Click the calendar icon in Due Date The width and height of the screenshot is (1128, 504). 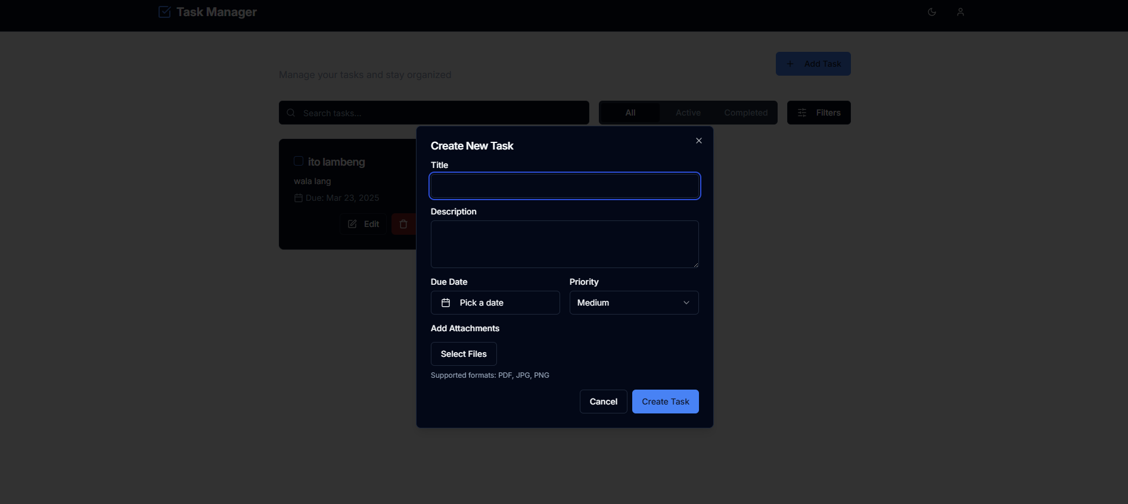coord(446,303)
